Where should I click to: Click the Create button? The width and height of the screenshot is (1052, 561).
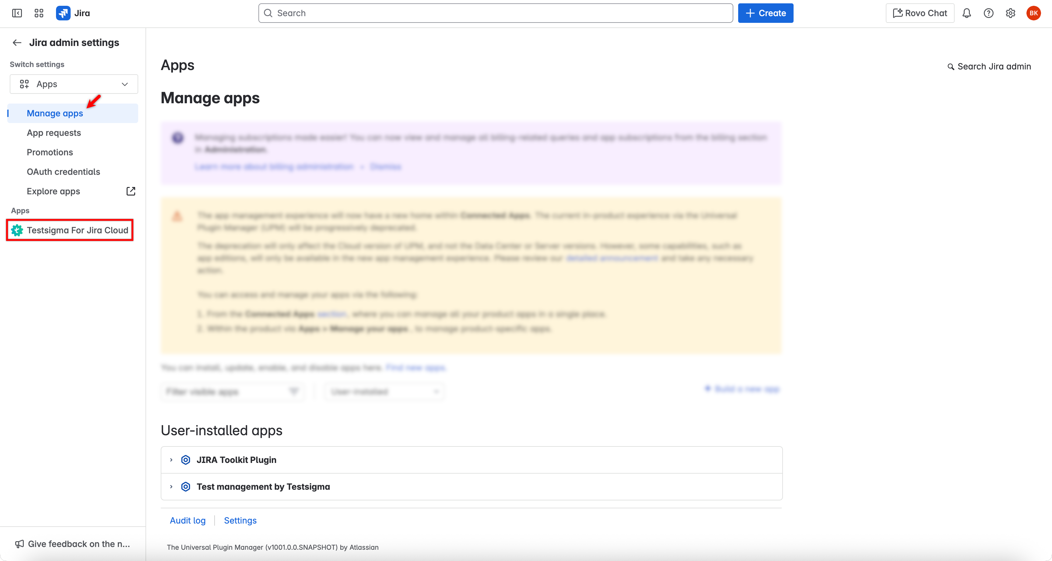click(x=765, y=13)
